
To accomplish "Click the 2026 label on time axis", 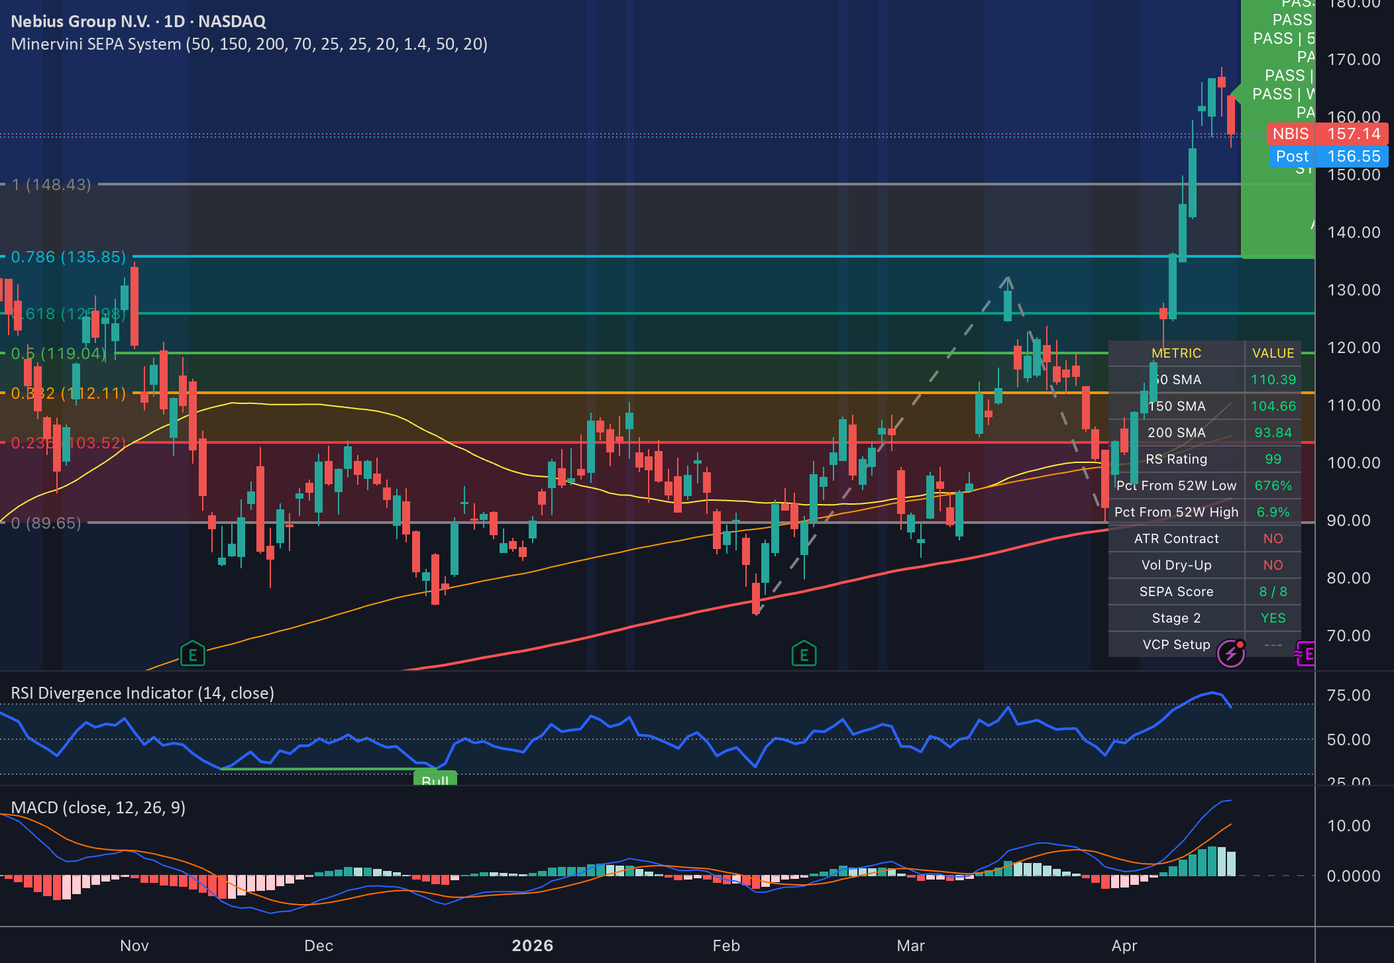I will pyautogui.click(x=532, y=946).
